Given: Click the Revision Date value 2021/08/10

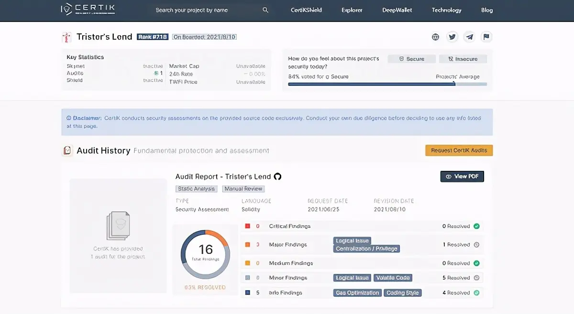Looking at the screenshot, I should [390, 209].
